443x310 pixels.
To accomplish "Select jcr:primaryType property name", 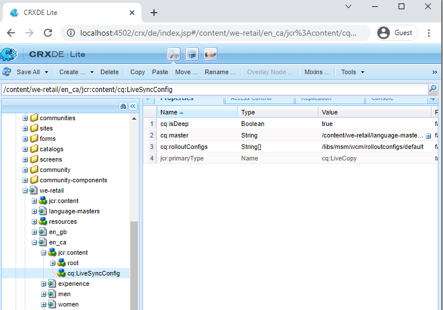I will 182,158.
